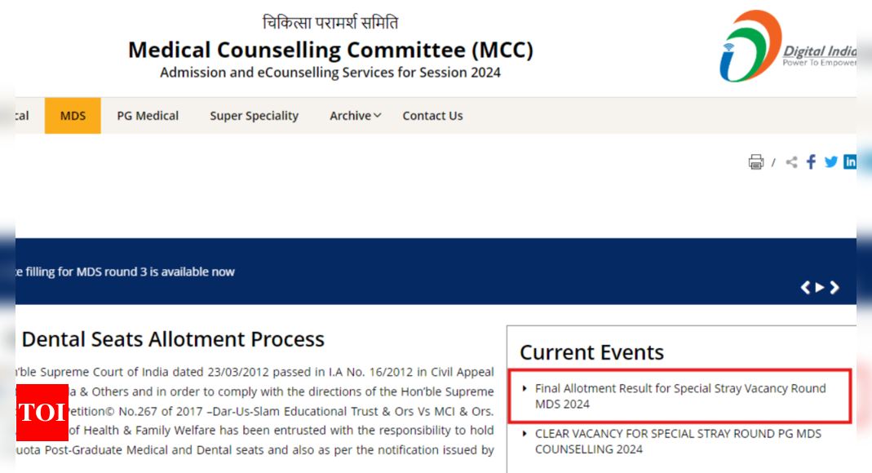Viewport: 872px width, 473px height.
Task: Click the MDS round 3 ticker message
Action: 125,272
